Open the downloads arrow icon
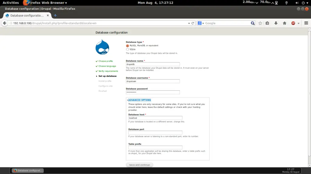Image resolution: width=311 pixels, height=174 pixels. (276, 23)
